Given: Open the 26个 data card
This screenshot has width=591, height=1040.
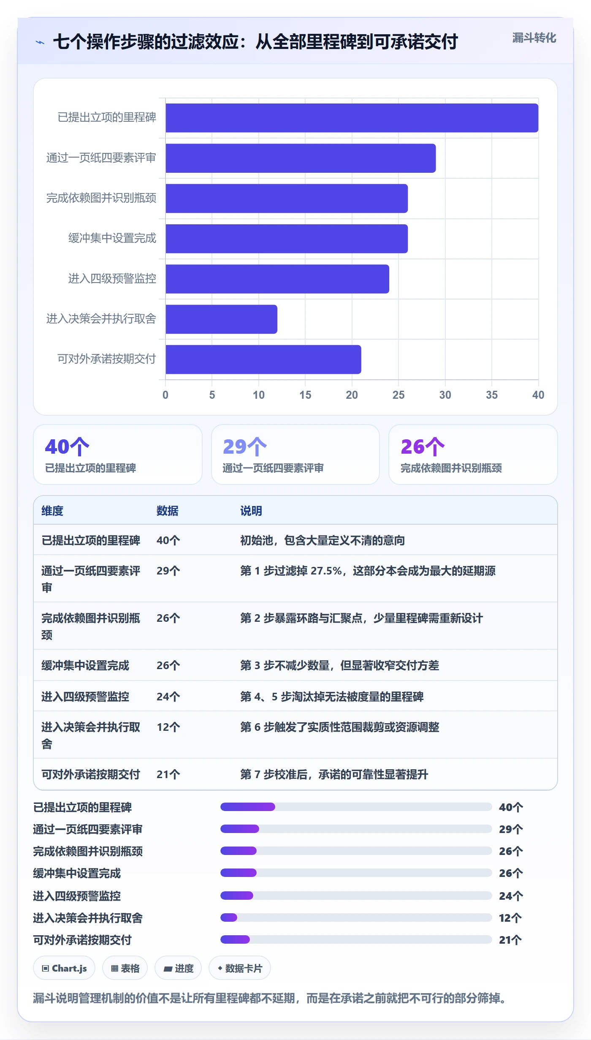Looking at the screenshot, I should point(473,455).
